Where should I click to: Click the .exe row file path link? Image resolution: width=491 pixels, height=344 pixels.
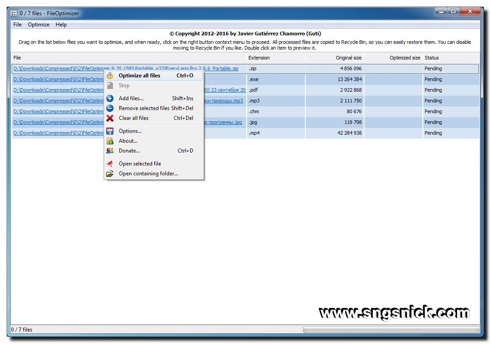tap(58, 79)
